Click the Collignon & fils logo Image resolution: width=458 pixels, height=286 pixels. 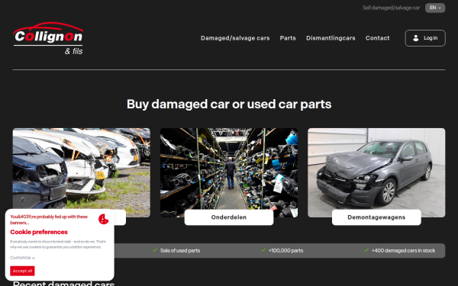click(x=48, y=38)
